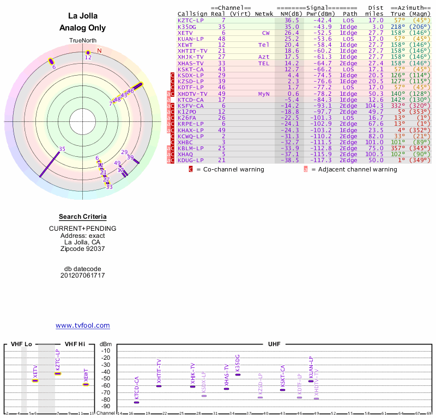This screenshot has height=418, width=436.
Task: Select the K35DG callsign in the table
Action: click(x=187, y=26)
